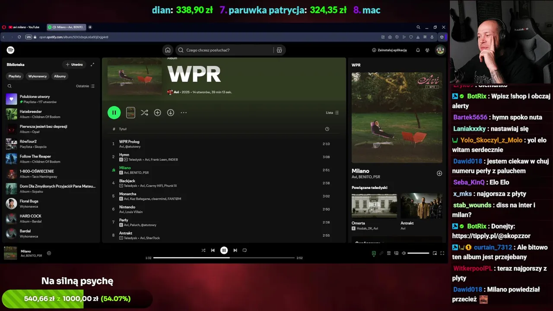Click Zainstaluj aplikację button
Viewport: 553px width, 311px height.
click(x=389, y=50)
